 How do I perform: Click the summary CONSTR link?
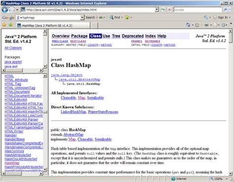coord(93,45)
